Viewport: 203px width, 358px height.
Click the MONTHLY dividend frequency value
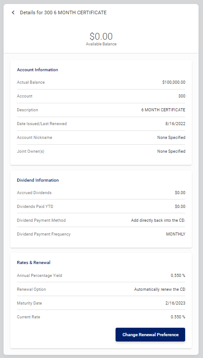(x=176, y=234)
